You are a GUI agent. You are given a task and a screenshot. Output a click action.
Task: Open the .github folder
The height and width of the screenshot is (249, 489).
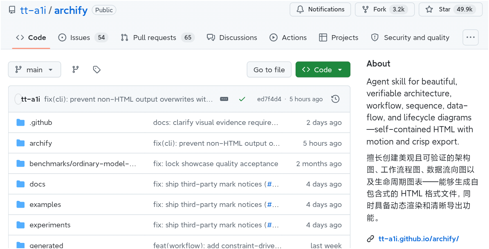41,122
